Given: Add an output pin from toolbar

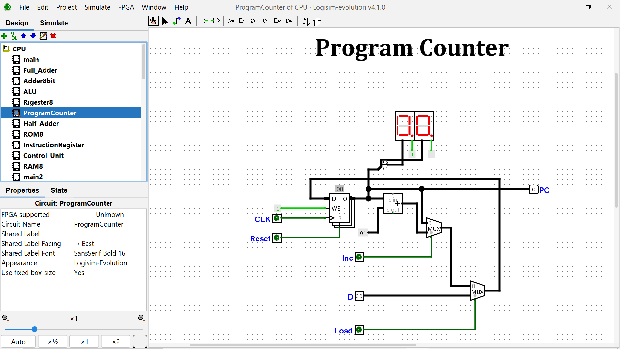Looking at the screenshot, I should pos(215,21).
